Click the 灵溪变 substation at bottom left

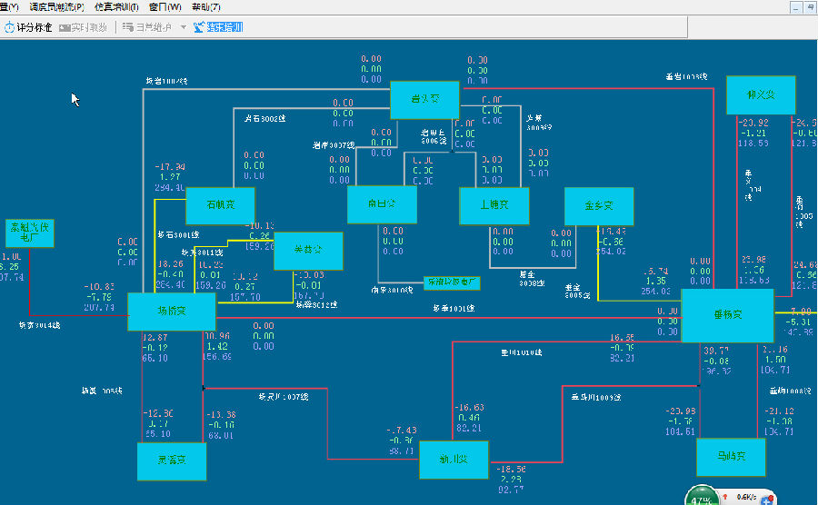[172, 460]
